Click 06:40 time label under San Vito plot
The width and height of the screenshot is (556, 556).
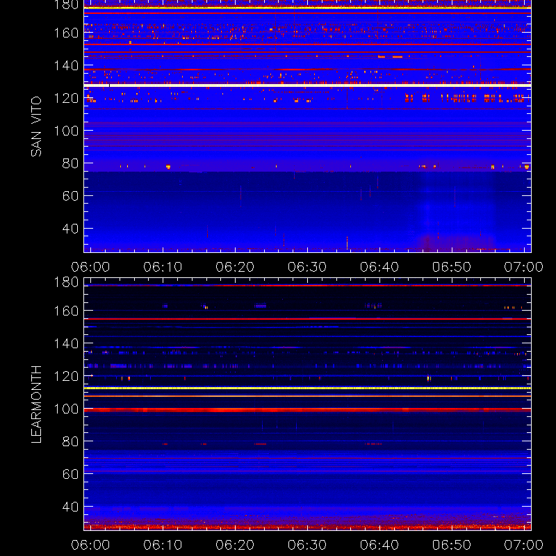tap(379, 267)
